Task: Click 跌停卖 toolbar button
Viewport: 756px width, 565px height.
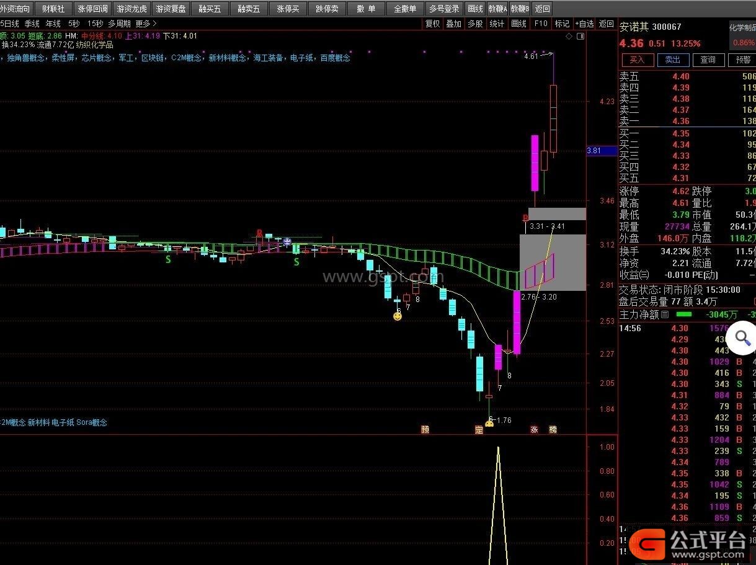Action: coord(327,9)
